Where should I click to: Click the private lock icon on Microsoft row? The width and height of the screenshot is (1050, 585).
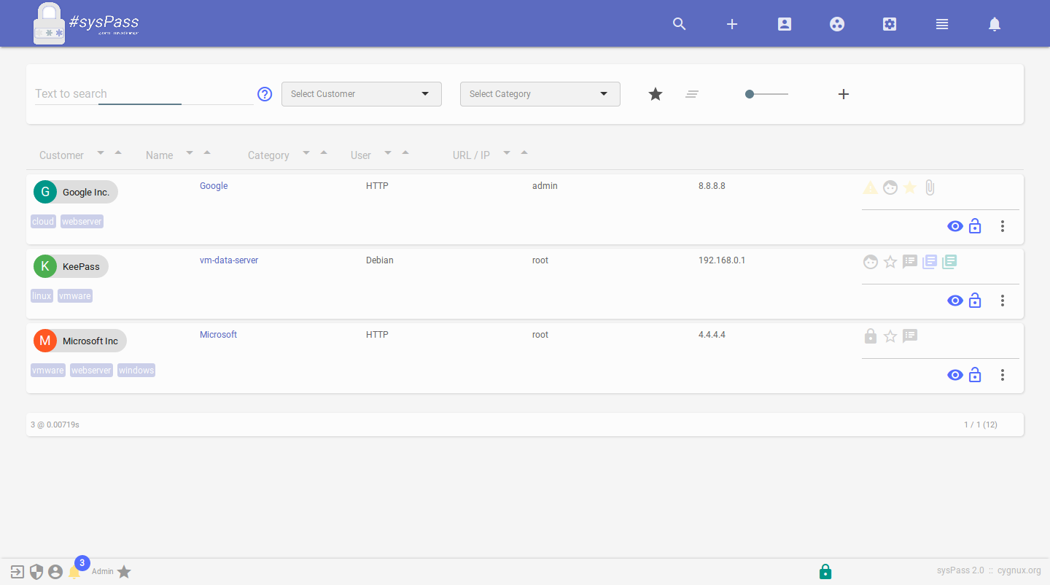tap(870, 336)
